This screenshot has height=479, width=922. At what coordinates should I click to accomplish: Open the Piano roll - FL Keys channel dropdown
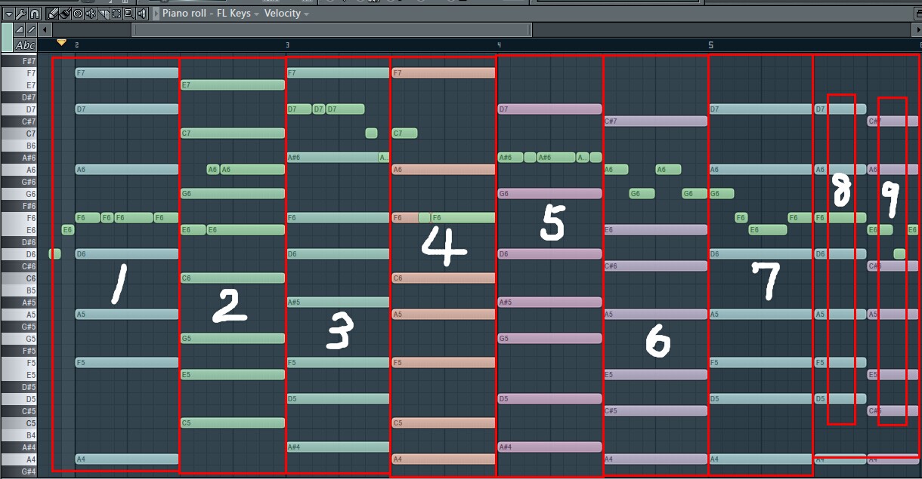[211, 14]
